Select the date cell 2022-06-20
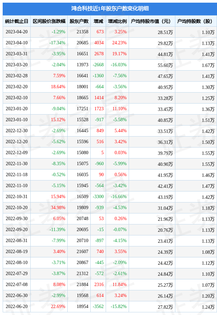Screen dimensions: 217x315 16,306
